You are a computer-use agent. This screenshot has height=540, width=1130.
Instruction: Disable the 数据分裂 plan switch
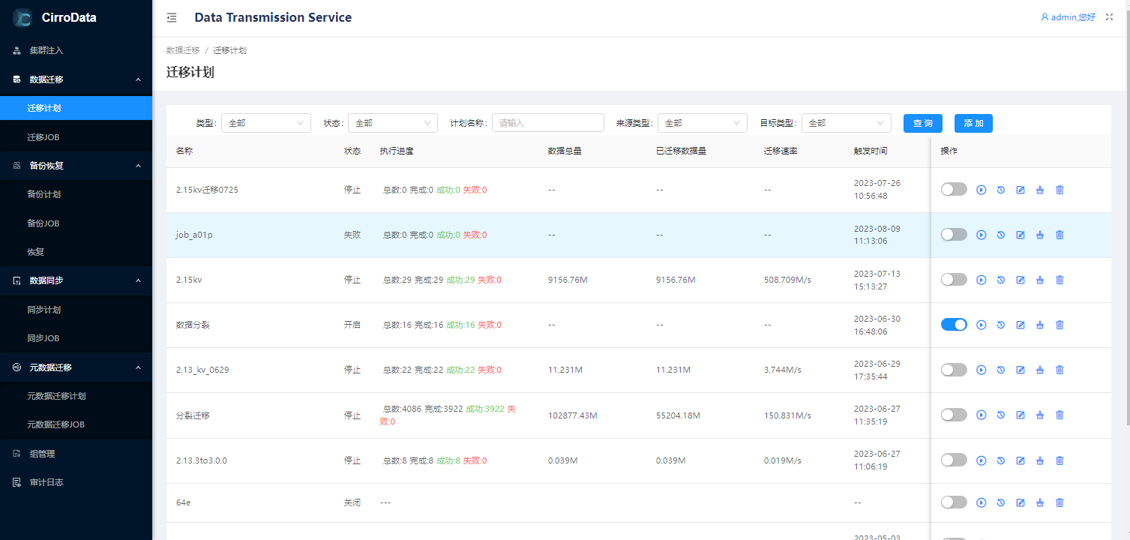tap(954, 325)
